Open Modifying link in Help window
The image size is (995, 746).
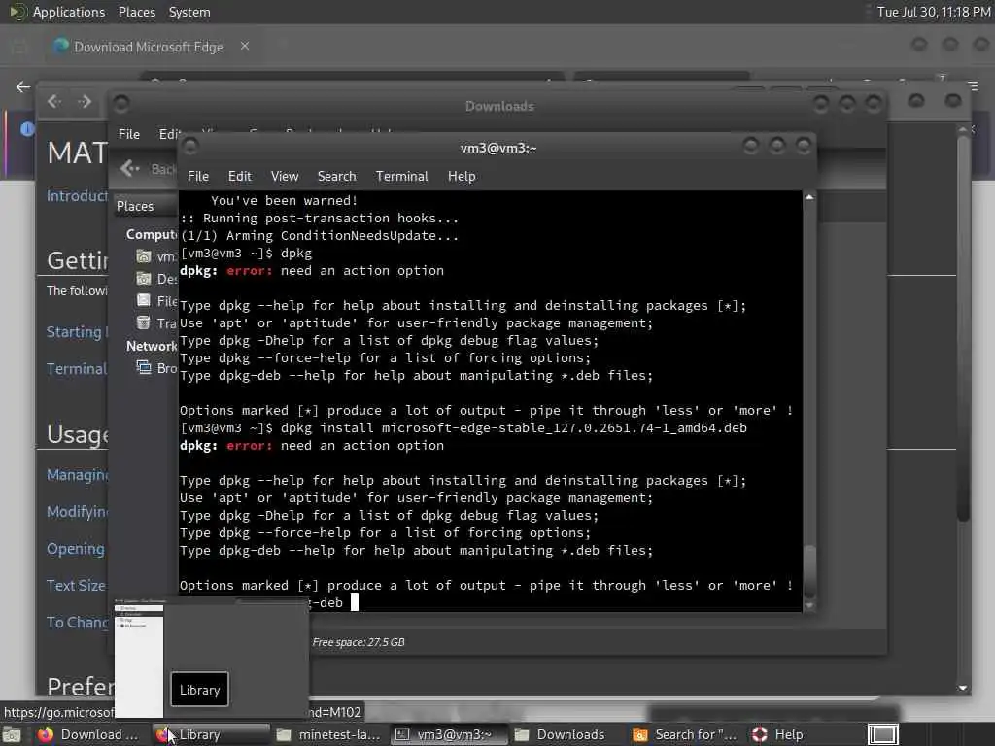[77, 511]
